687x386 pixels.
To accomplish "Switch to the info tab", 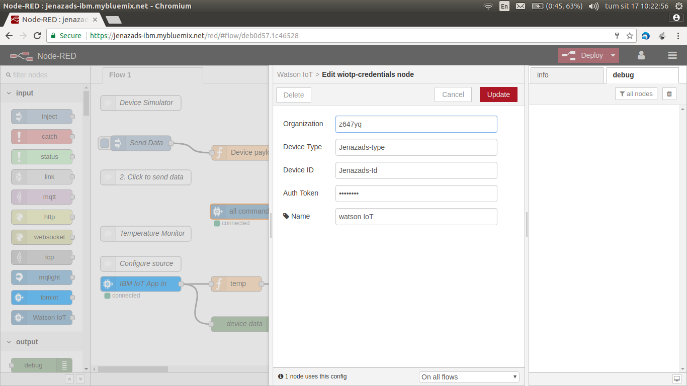I will [567, 75].
